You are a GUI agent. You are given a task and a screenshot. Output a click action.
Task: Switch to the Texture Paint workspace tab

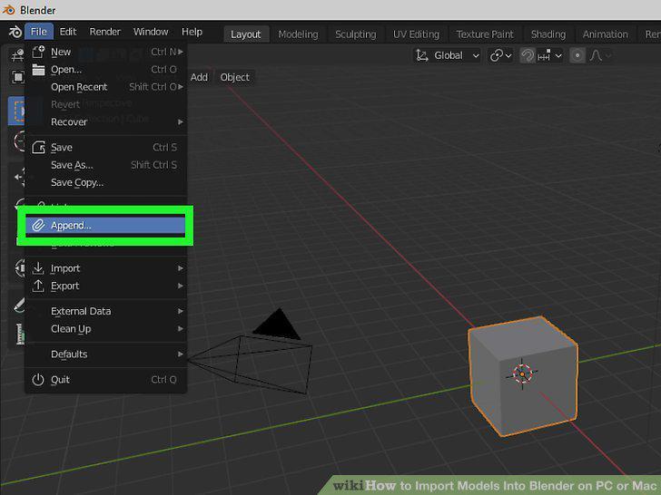[x=484, y=34]
